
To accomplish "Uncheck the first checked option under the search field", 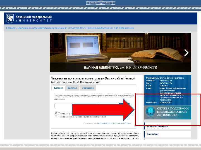I will point(56,113).
